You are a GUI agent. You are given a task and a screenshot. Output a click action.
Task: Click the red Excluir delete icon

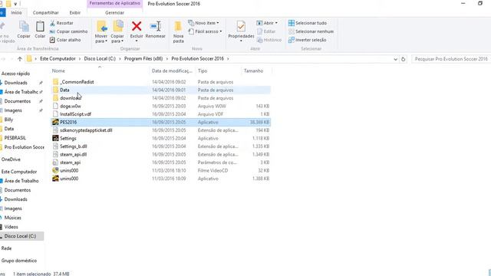pos(137,27)
